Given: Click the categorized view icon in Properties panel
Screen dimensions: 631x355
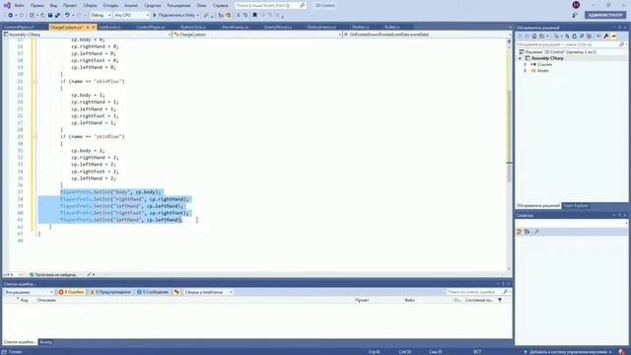Looking at the screenshot, I should click(520, 232).
